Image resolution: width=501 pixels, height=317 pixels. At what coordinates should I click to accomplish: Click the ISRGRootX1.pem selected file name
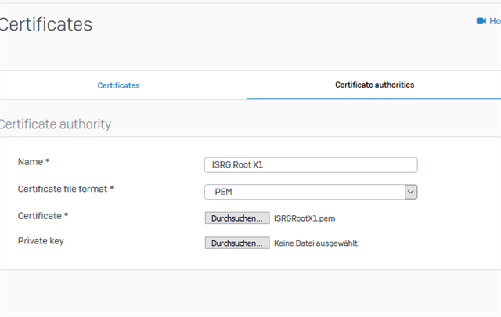(305, 218)
